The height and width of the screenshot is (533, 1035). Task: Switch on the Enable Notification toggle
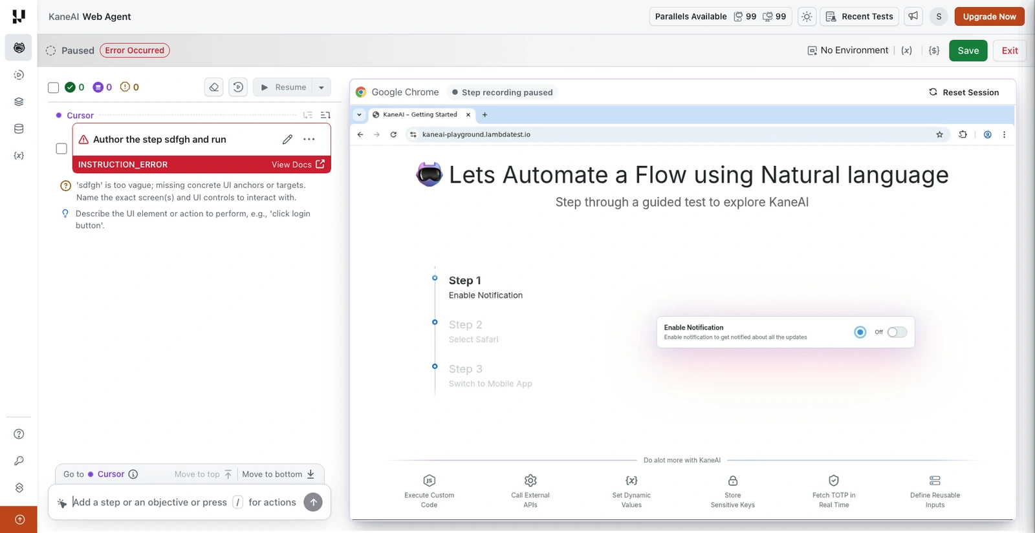897,332
